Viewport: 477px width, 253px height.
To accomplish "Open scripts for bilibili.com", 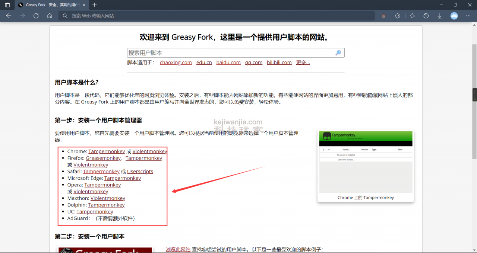I will point(279,62).
